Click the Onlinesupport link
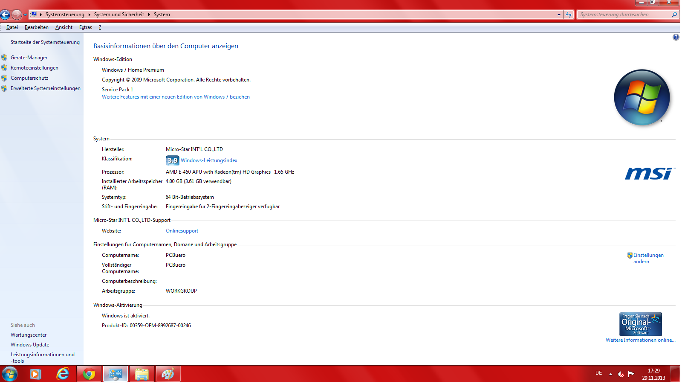682x384 pixels. tap(182, 230)
